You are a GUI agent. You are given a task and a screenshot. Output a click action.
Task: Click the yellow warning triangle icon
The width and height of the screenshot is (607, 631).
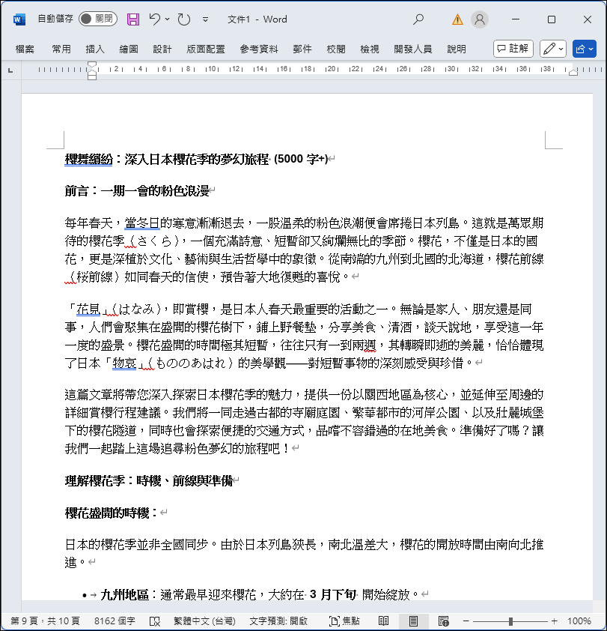point(457,19)
